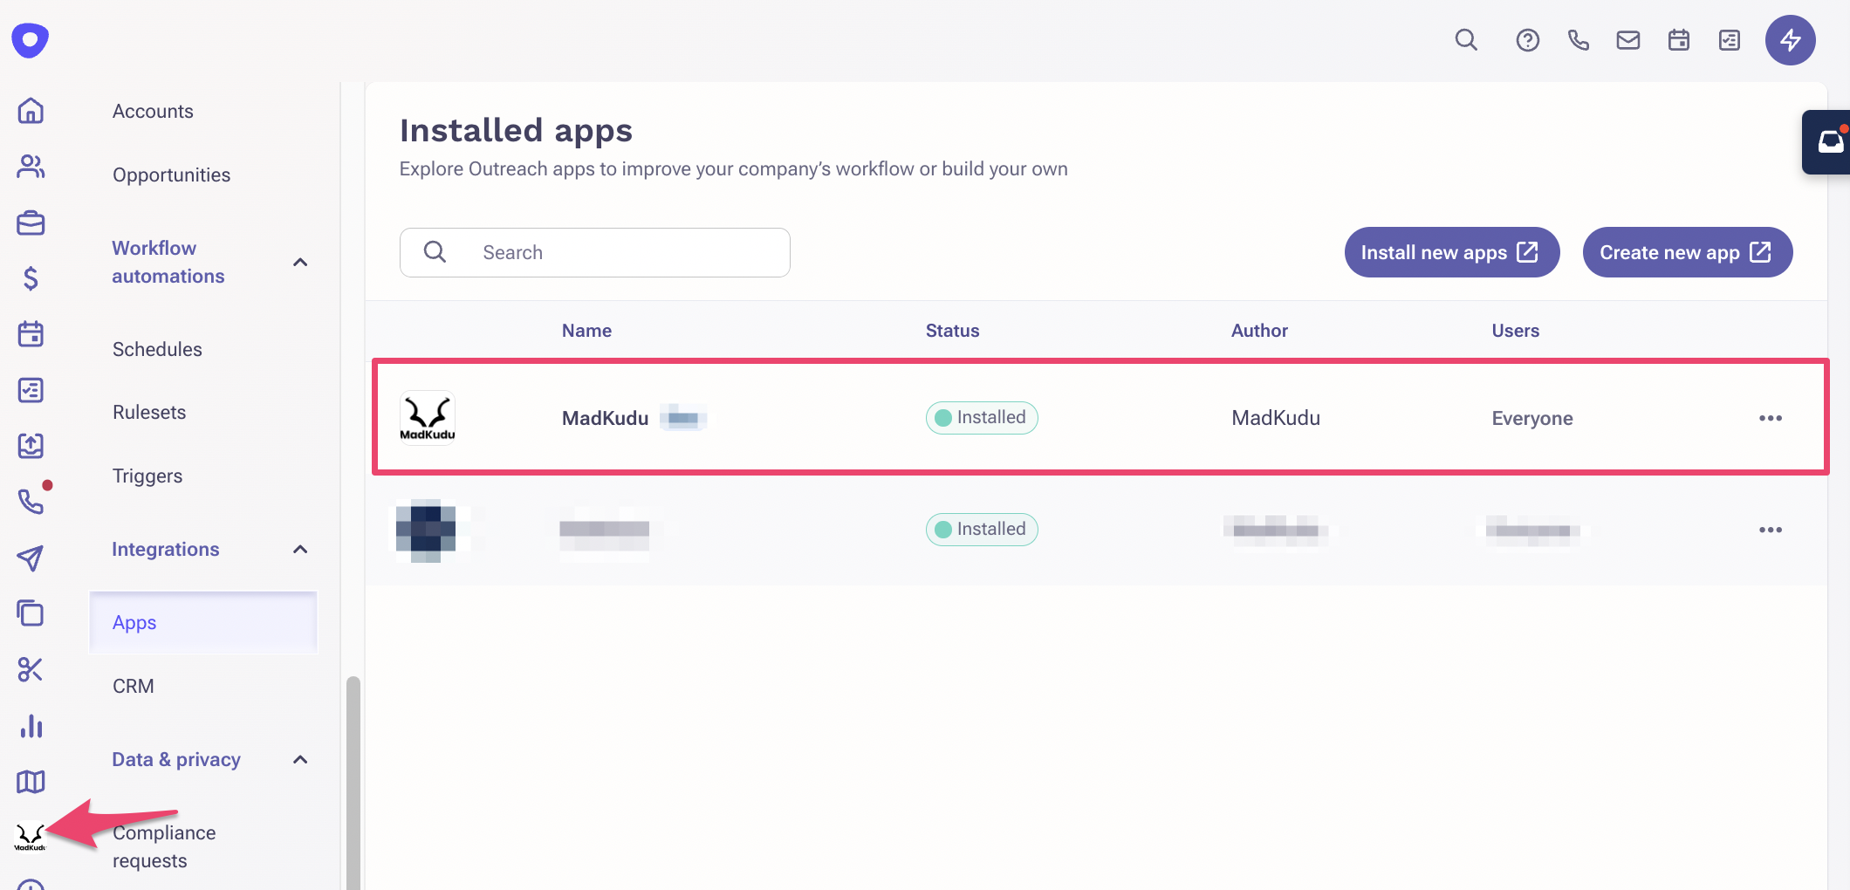Image resolution: width=1850 pixels, height=890 pixels.
Task: Open Schedules settings item
Action: (157, 349)
